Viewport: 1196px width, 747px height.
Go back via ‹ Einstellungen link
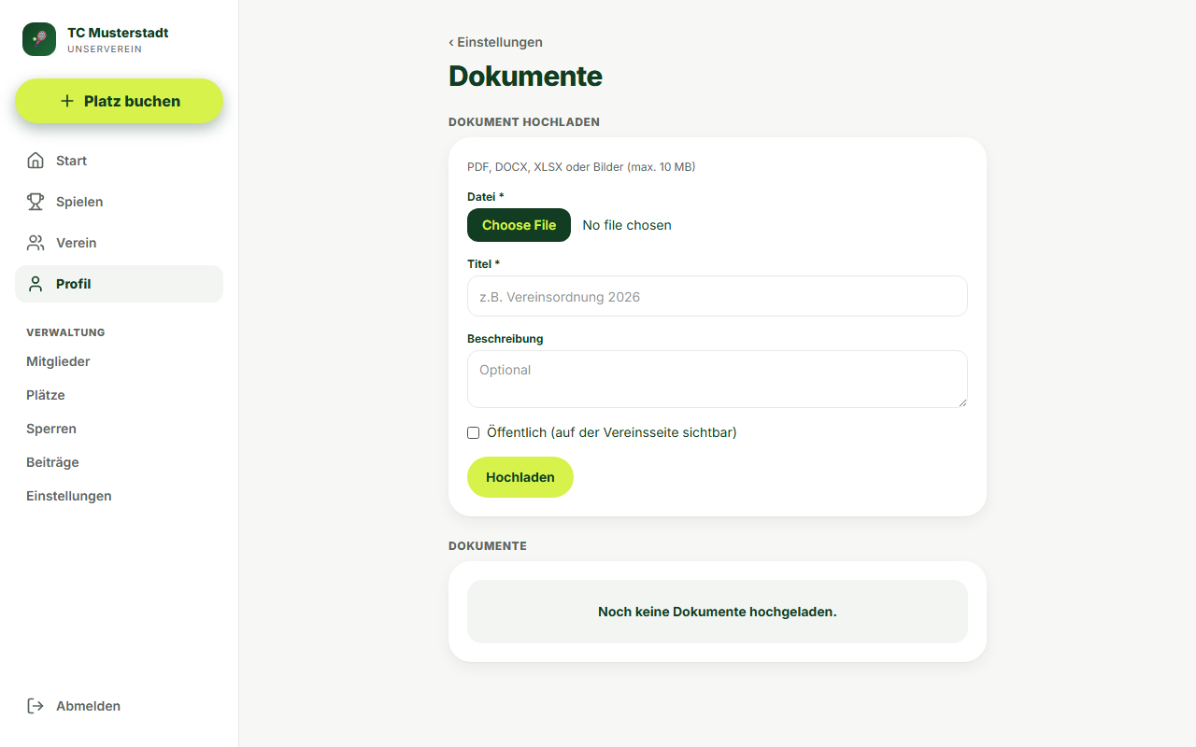pos(495,42)
